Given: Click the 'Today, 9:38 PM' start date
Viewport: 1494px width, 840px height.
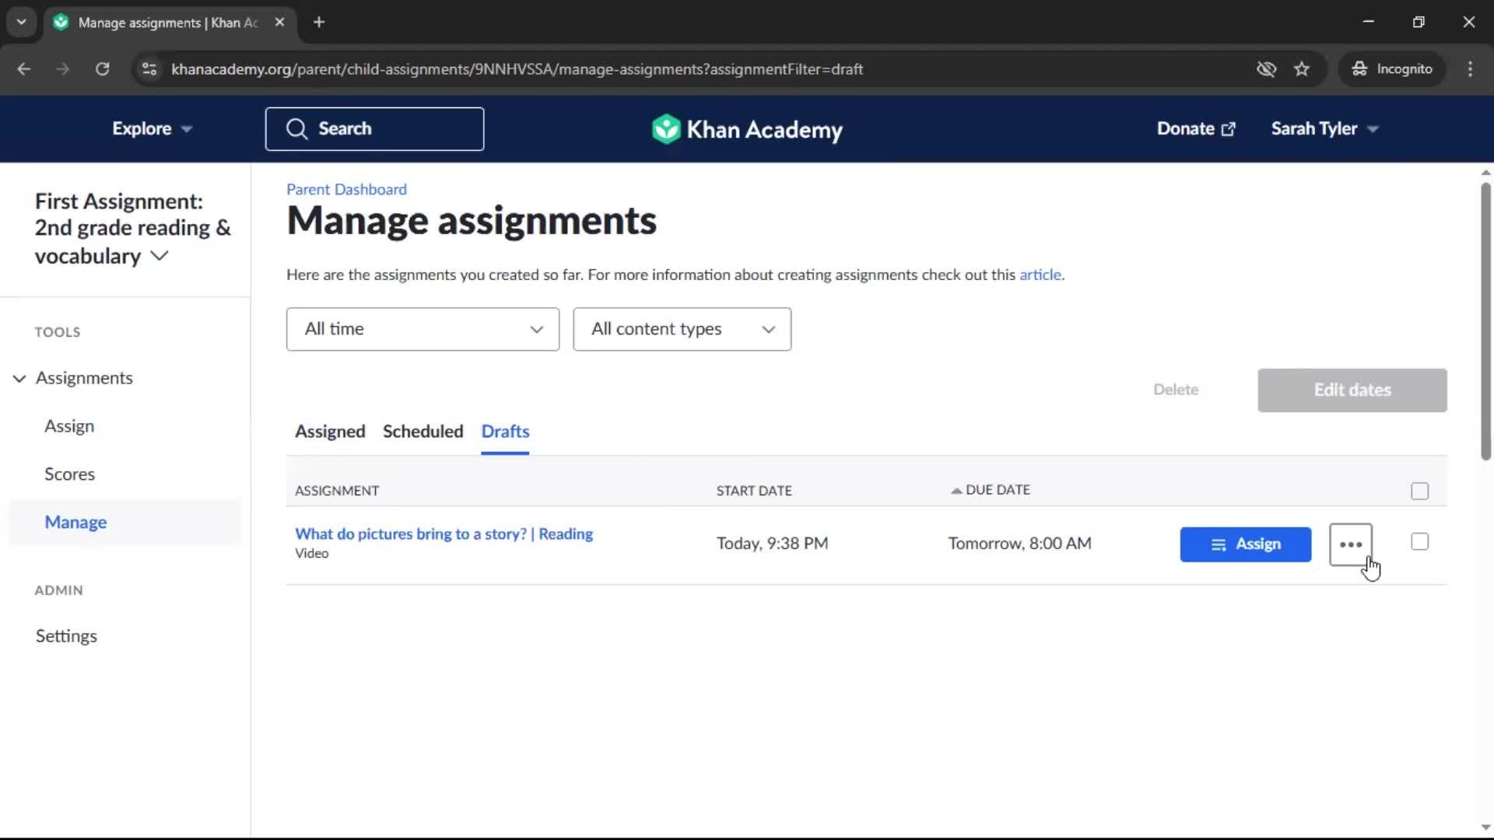Looking at the screenshot, I should 772,544.
